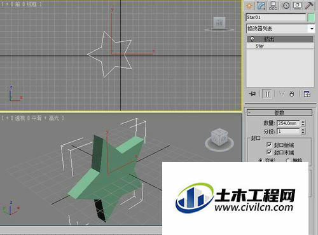Open the Create panel tab (sun icon)
This screenshot has width=318, height=235.
click(x=249, y=6)
